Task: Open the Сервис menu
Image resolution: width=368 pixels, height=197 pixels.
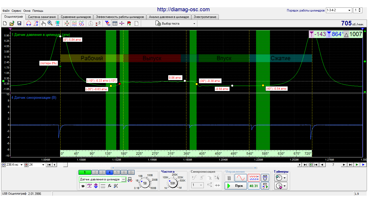Action: coord(17,11)
